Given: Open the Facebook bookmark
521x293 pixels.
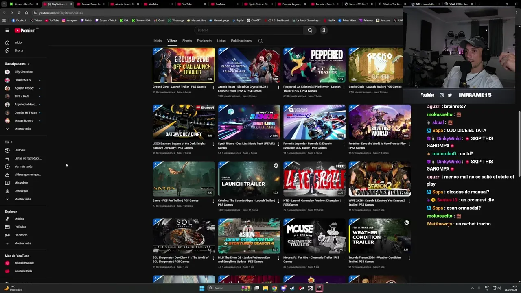Looking at the screenshot, I should click(19, 20).
